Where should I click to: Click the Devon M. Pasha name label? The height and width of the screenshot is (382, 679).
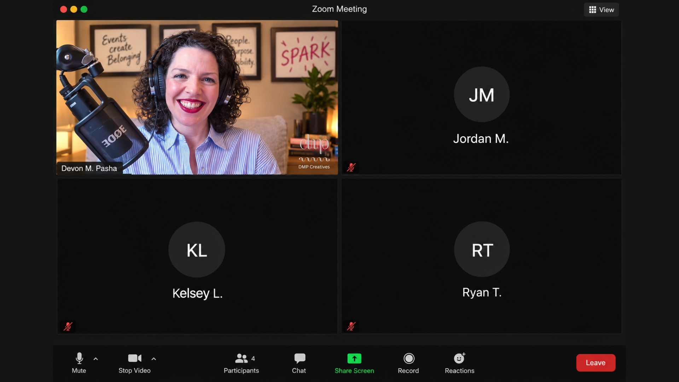coord(89,168)
